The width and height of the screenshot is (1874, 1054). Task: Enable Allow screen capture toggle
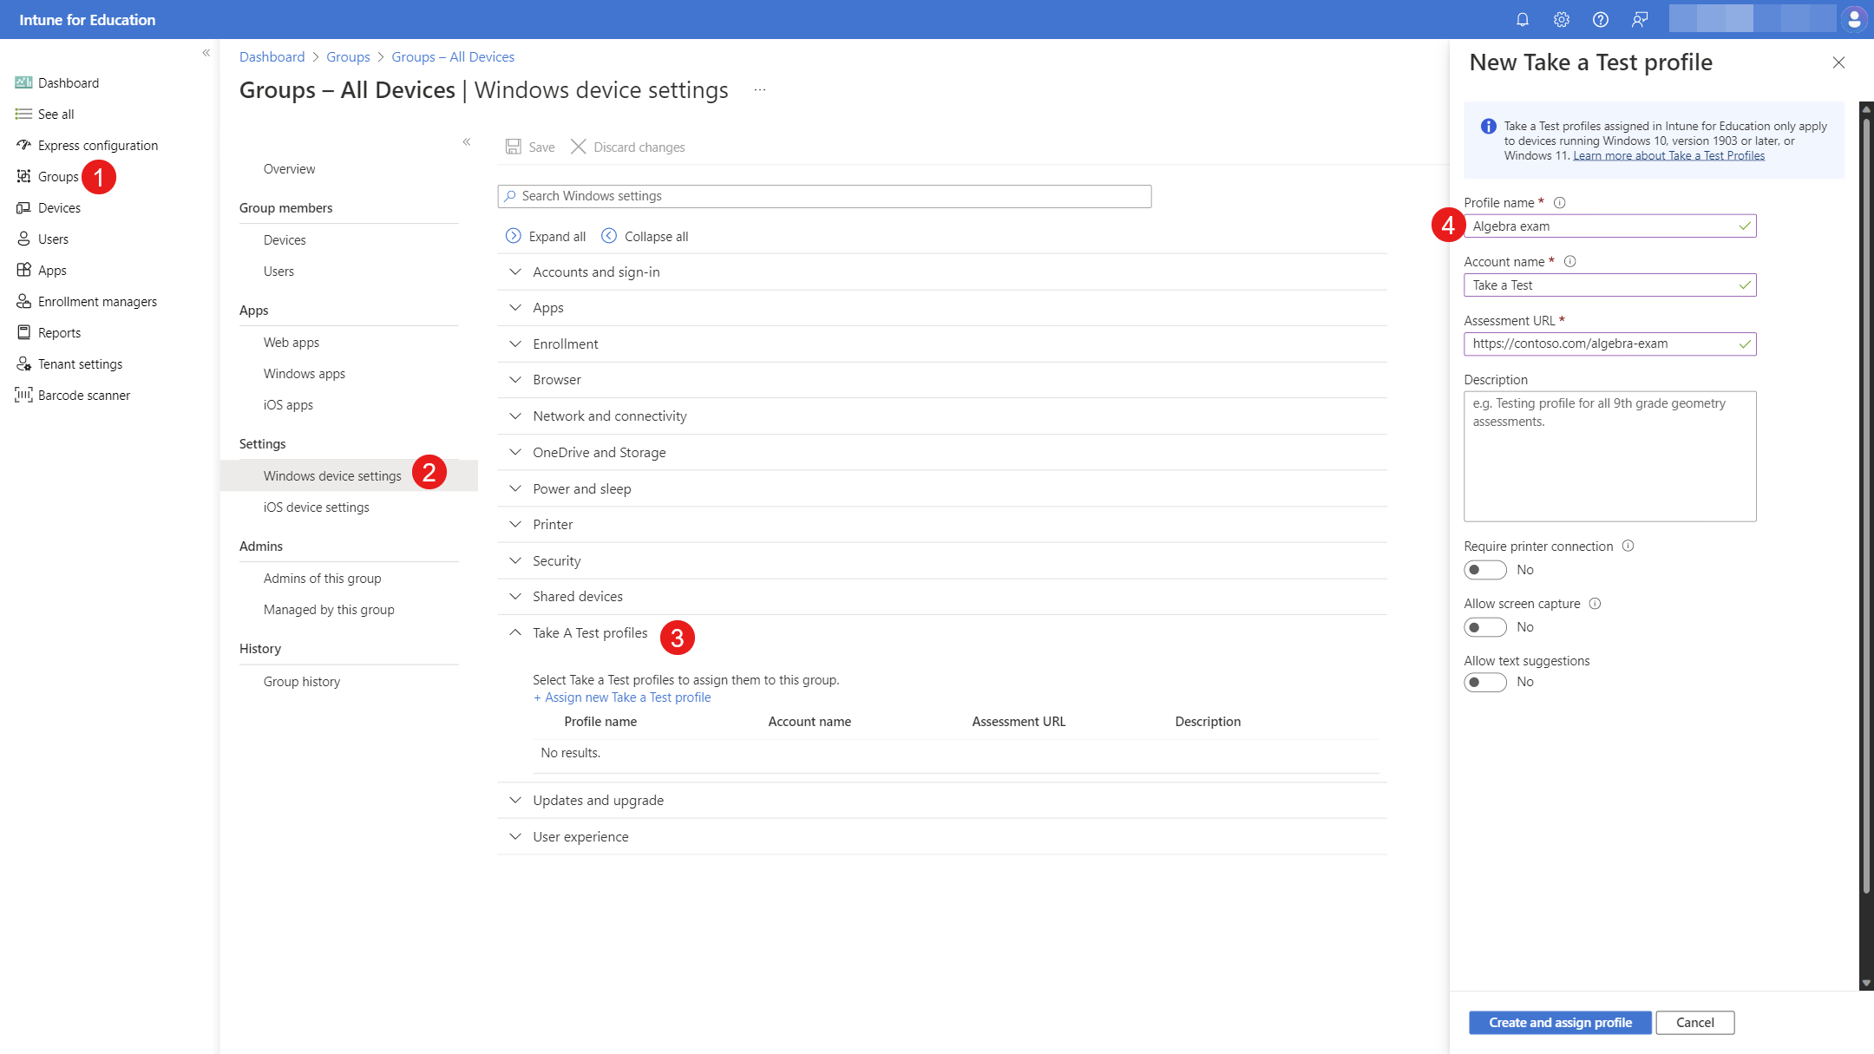tap(1484, 627)
